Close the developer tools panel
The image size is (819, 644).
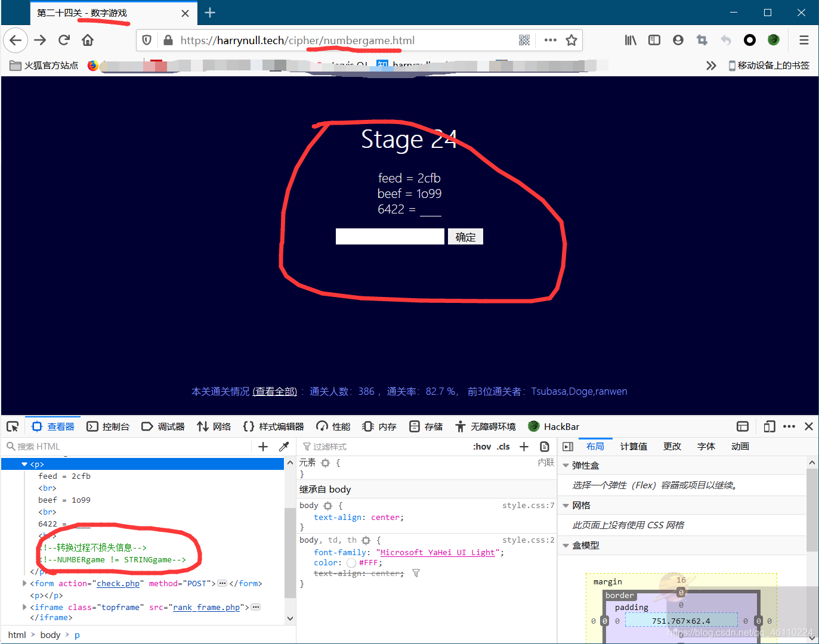click(809, 426)
